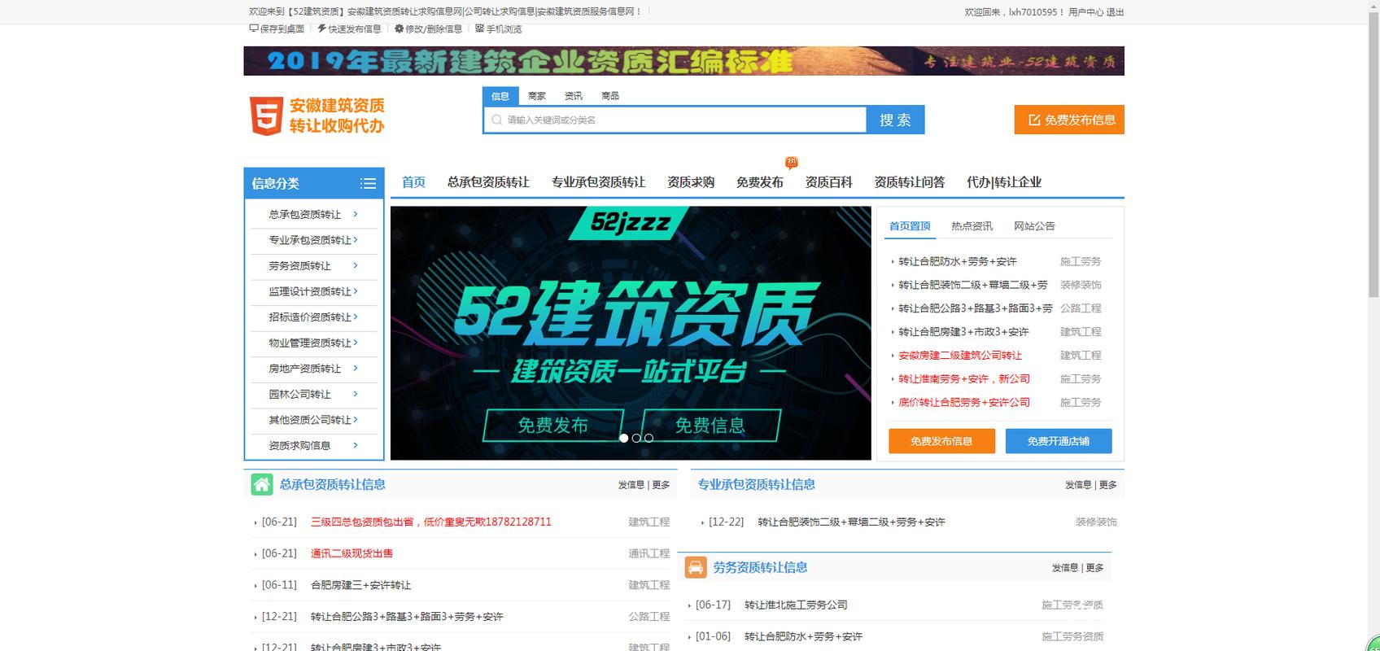Select the 资讯 search tab
Viewport: 1380px width, 651px height.
point(574,96)
